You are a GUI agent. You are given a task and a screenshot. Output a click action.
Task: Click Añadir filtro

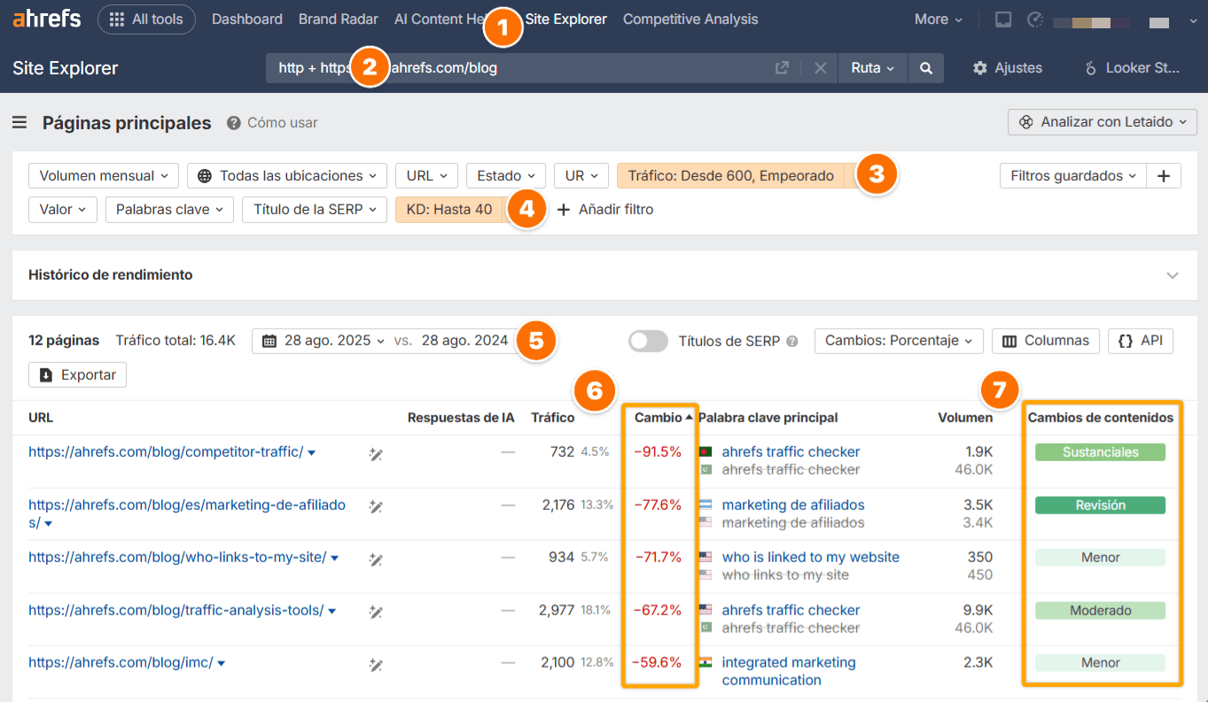tap(605, 209)
